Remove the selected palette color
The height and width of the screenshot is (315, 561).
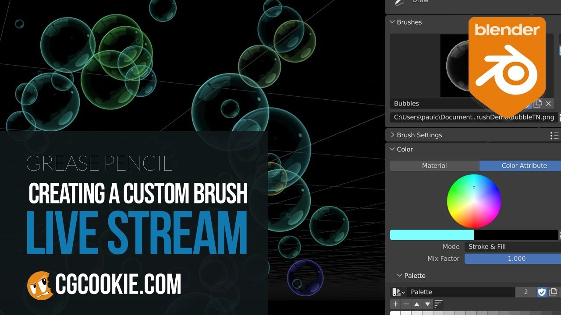pos(406,304)
